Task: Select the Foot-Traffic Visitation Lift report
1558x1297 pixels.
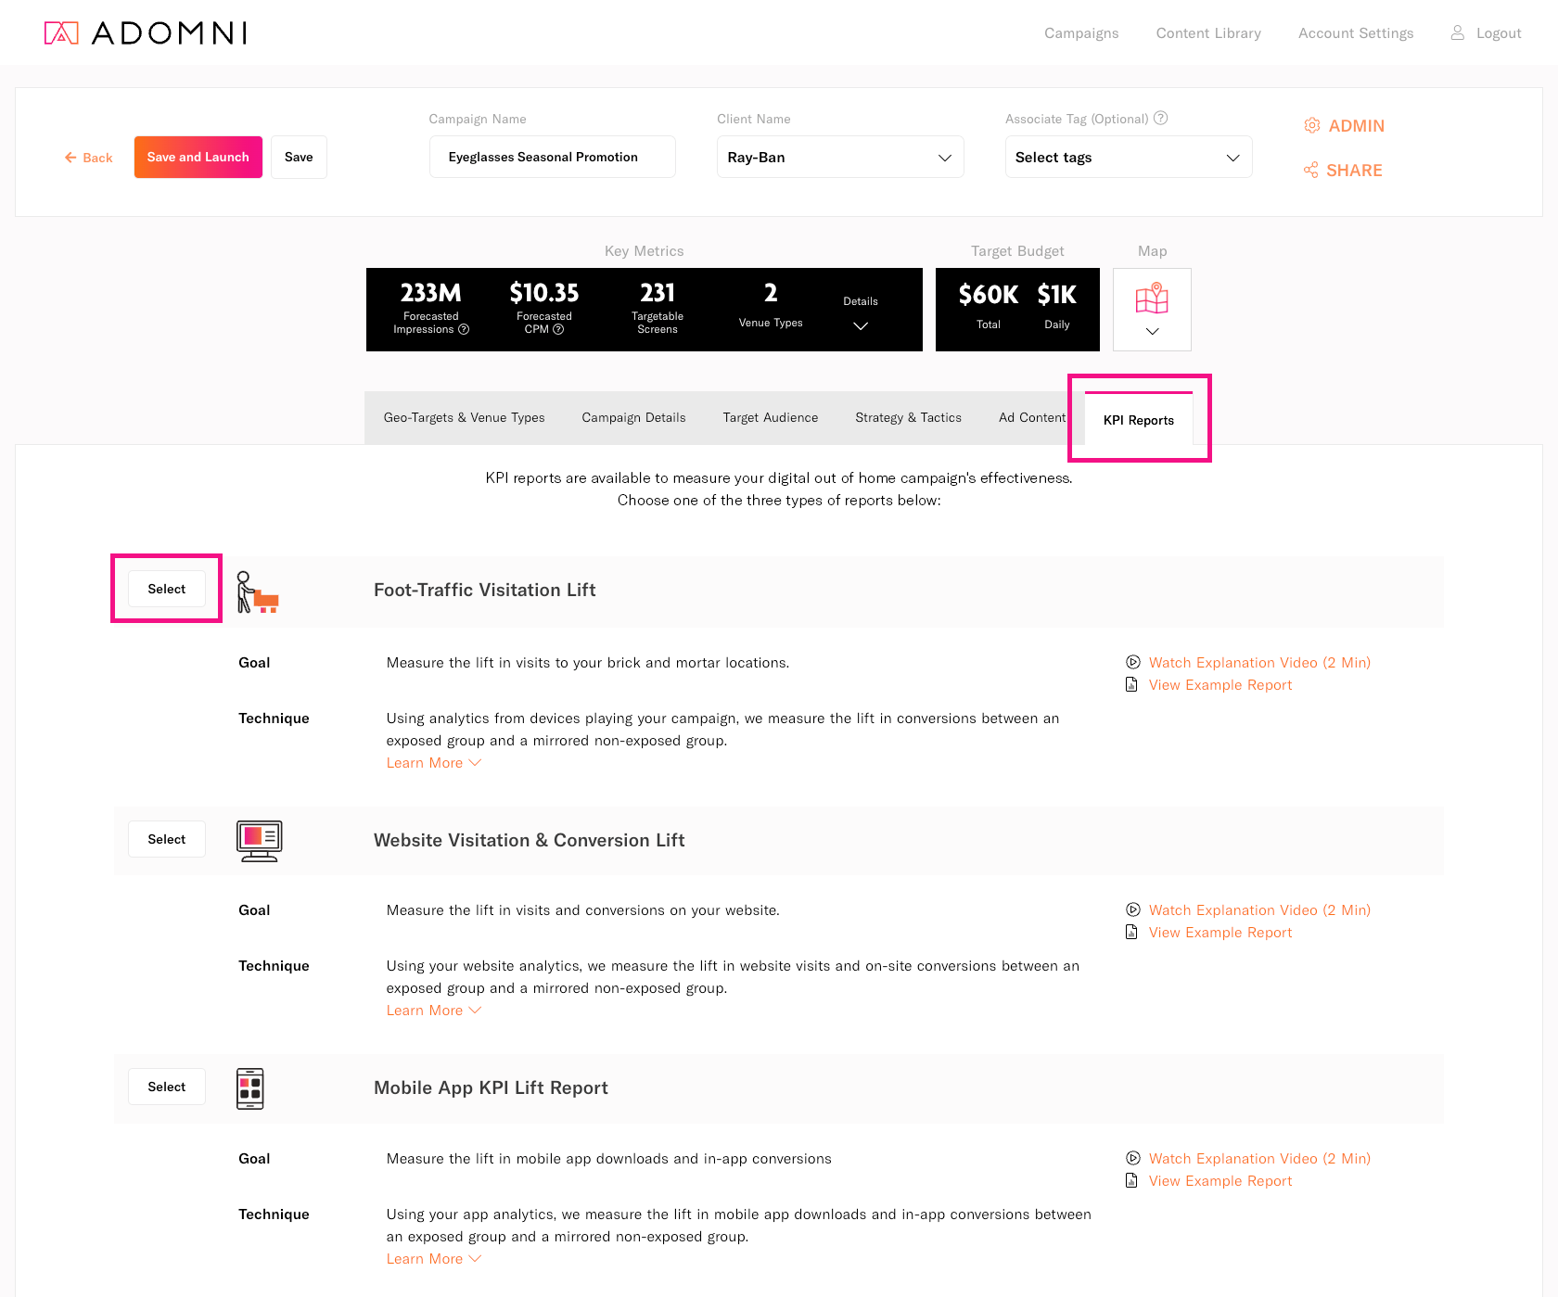Action: [x=167, y=590]
